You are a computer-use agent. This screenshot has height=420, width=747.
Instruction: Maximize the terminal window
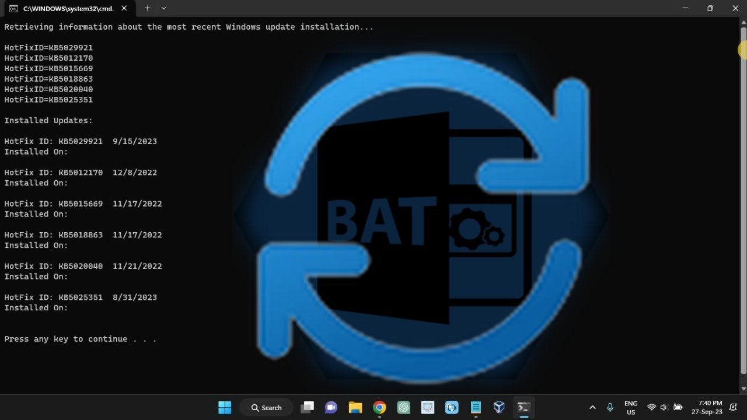pos(710,8)
